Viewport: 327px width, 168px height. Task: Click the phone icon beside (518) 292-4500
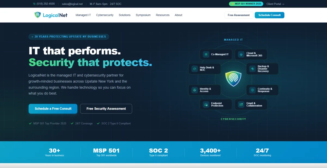coord(34,4)
